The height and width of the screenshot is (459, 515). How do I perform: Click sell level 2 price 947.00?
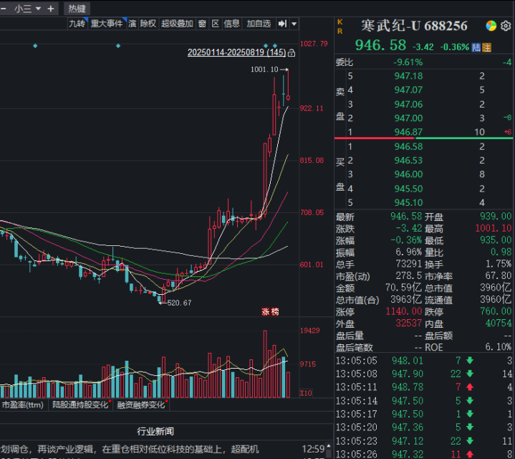point(408,118)
